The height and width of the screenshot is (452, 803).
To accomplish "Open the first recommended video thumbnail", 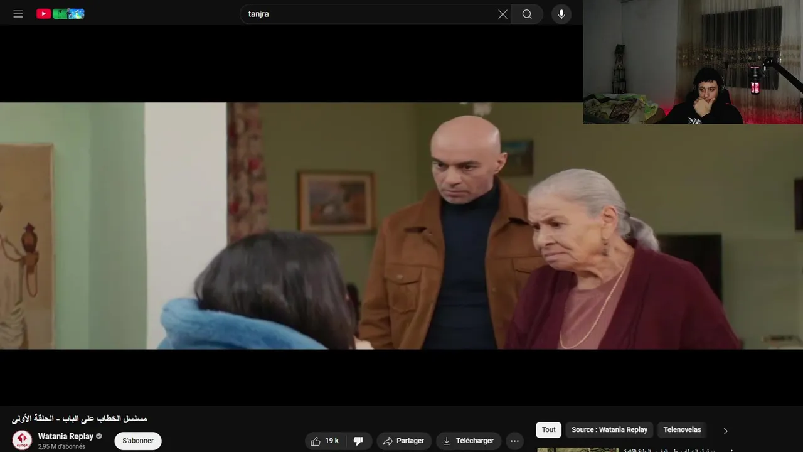I will [x=578, y=449].
